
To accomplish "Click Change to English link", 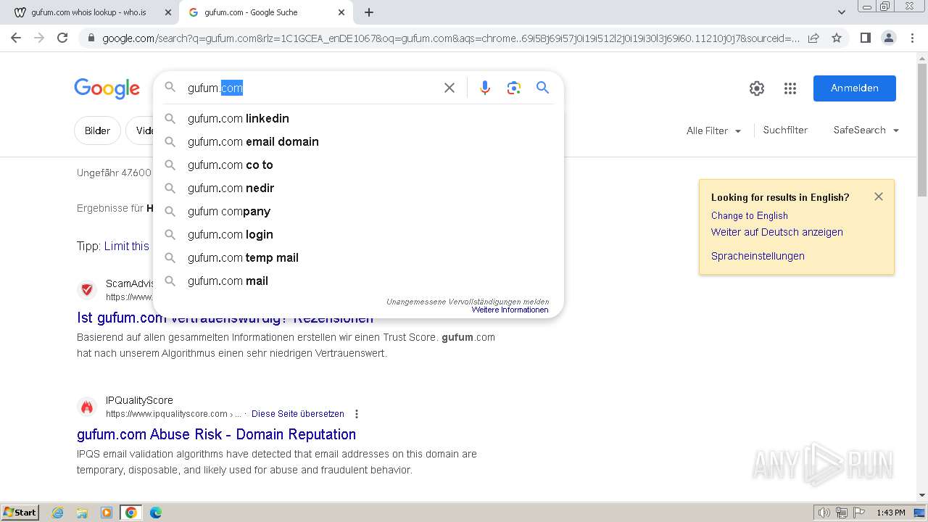I will pyautogui.click(x=749, y=215).
